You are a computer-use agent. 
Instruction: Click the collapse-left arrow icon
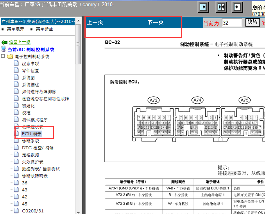pyautogui.click(x=237, y=7)
